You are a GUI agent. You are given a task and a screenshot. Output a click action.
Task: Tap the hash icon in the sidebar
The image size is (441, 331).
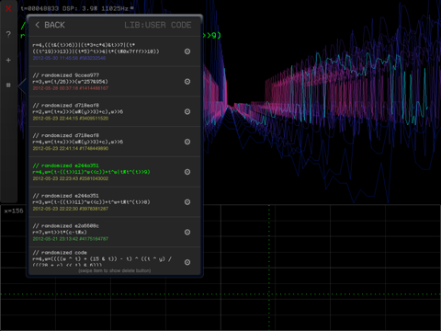pos(8,85)
